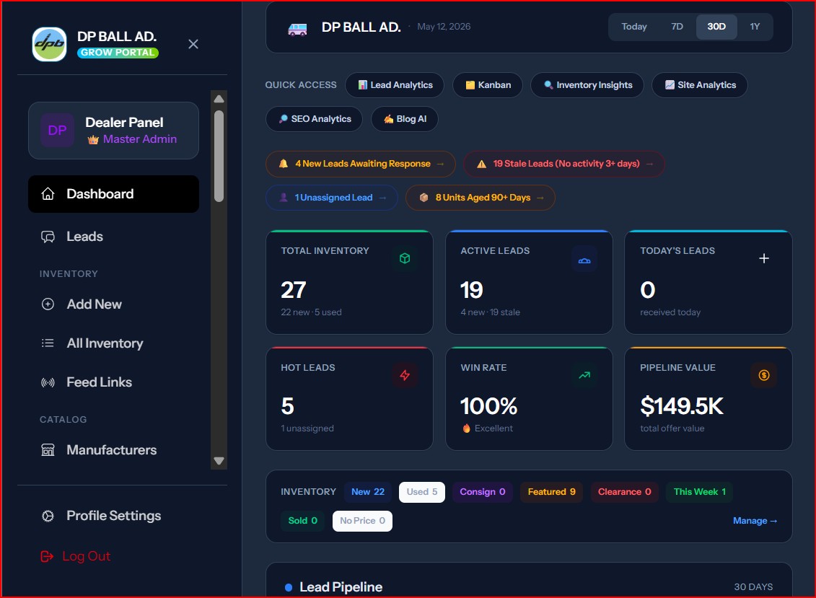Click the bell icon on New Leads alert
The width and height of the screenshot is (816, 598).
tap(284, 164)
